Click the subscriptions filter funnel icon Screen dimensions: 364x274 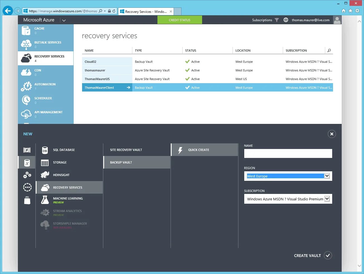[x=277, y=20]
